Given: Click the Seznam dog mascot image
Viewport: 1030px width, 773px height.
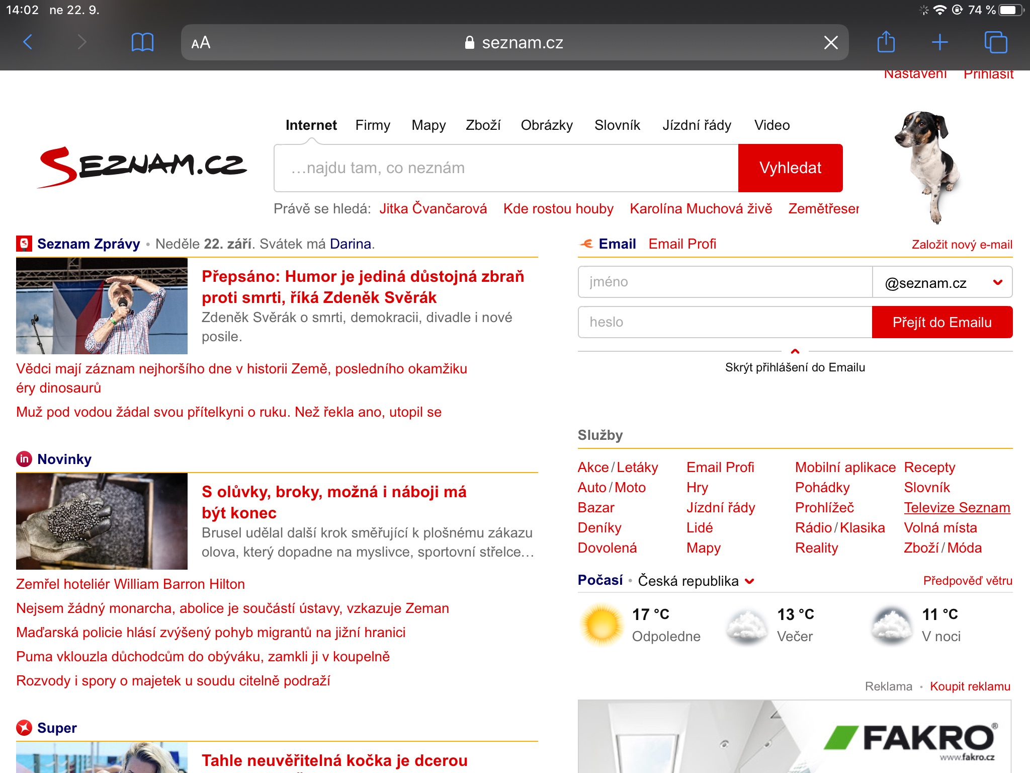Looking at the screenshot, I should point(929,167).
